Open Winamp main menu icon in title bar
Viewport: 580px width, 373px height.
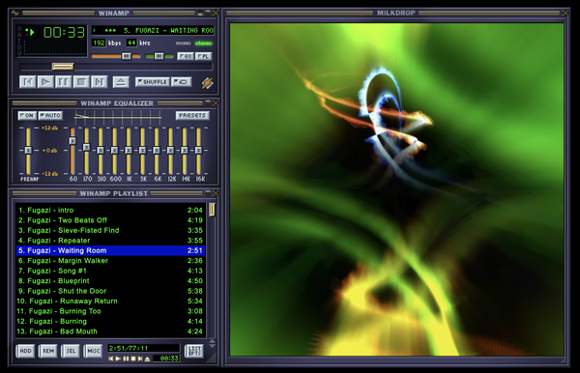[x=15, y=13]
